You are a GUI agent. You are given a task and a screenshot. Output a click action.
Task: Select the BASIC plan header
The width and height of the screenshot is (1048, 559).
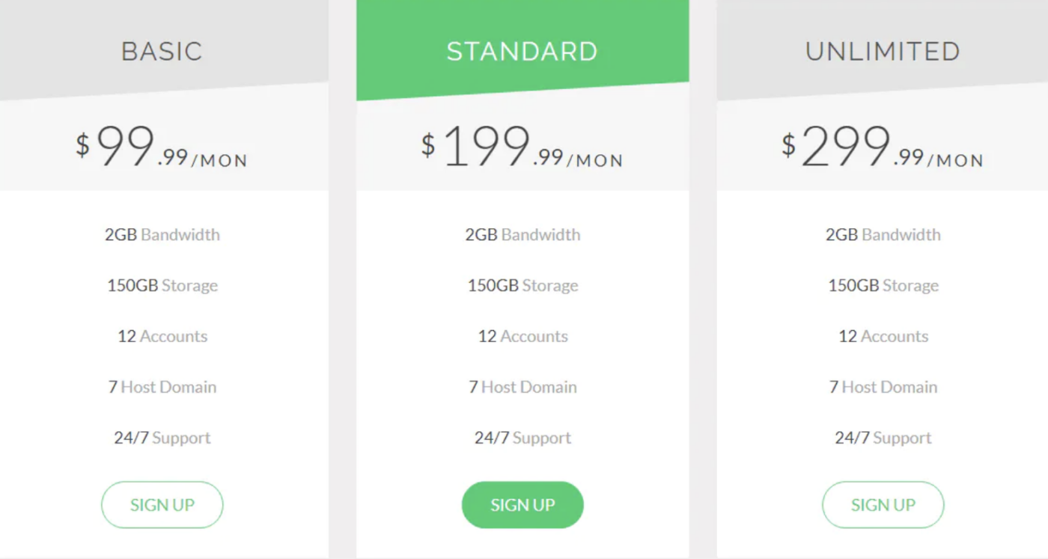(162, 51)
